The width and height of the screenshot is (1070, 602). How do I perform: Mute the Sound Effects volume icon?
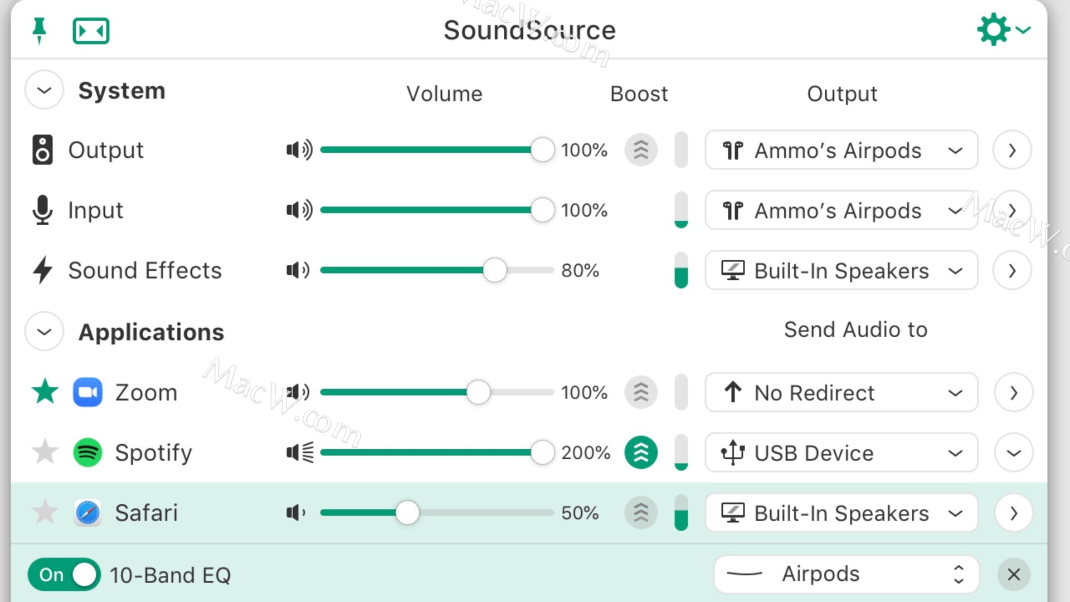point(298,270)
